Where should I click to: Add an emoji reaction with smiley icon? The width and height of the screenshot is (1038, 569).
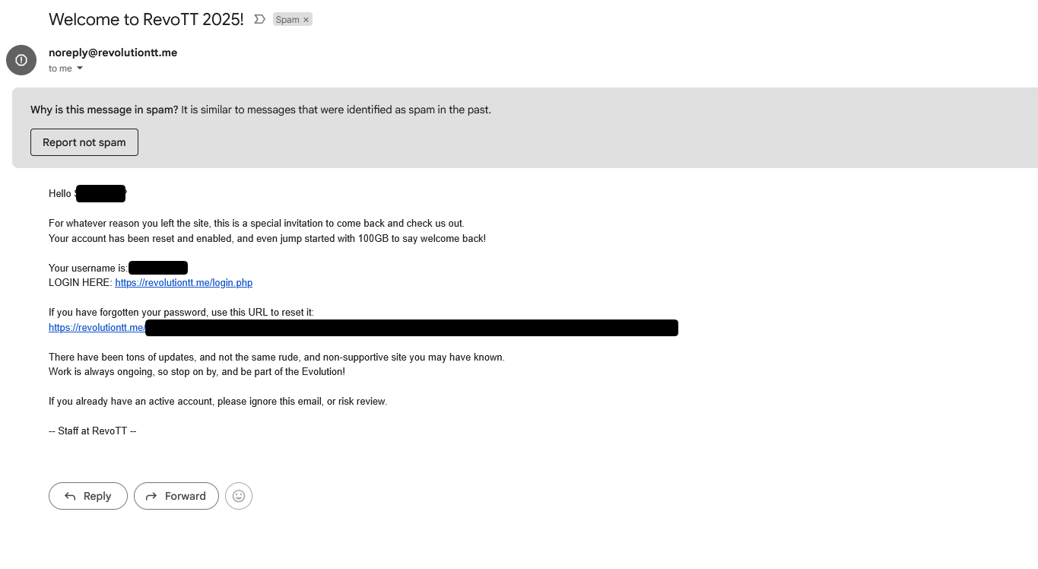tap(239, 496)
